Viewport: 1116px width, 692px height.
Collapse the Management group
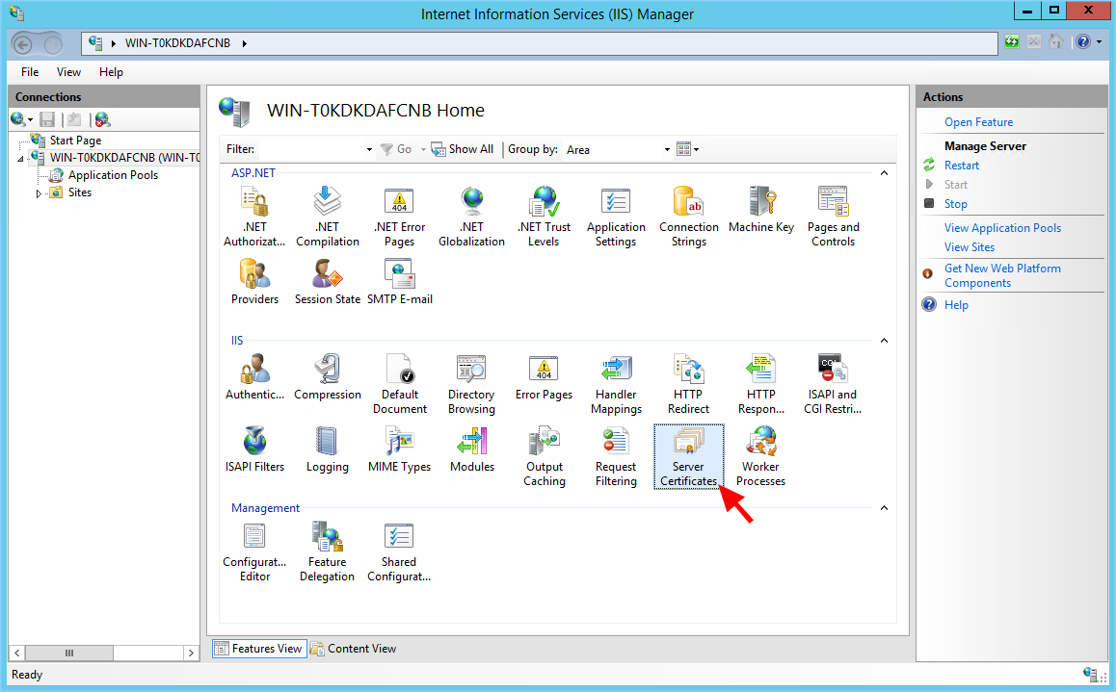tap(884, 508)
